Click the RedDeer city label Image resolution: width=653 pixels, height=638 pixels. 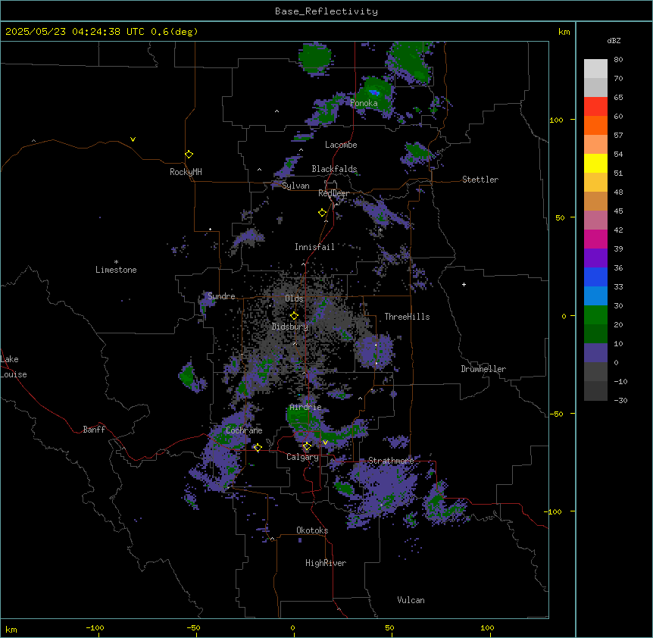click(333, 193)
